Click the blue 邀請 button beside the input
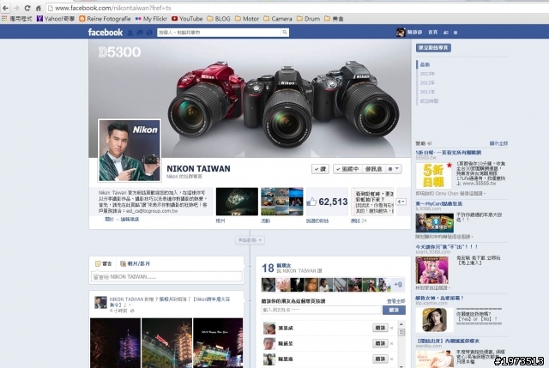The height and width of the screenshot is (368, 549). pyautogui.click(x=394, y=310)
